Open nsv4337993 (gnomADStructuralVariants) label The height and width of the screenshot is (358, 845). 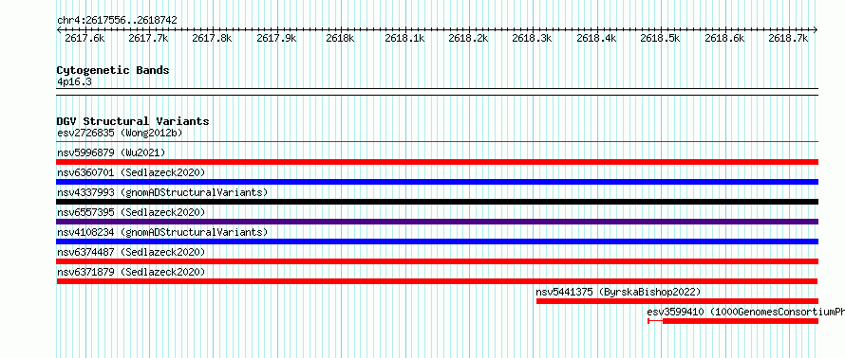click(162, 192)
